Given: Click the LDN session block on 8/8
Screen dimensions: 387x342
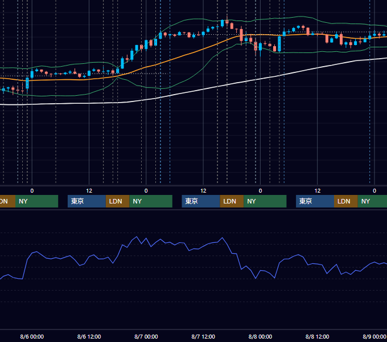Looking at the screenshot, I should tap(346, 201).
